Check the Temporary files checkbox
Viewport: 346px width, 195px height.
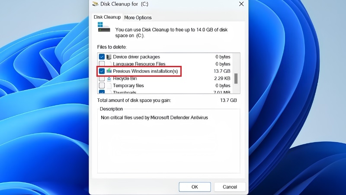(102, 85)
